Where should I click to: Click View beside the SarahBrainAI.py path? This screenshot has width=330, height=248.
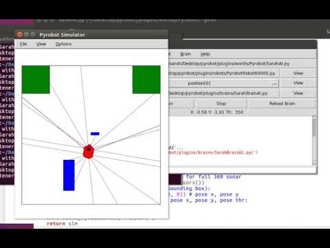click(298, 93)
